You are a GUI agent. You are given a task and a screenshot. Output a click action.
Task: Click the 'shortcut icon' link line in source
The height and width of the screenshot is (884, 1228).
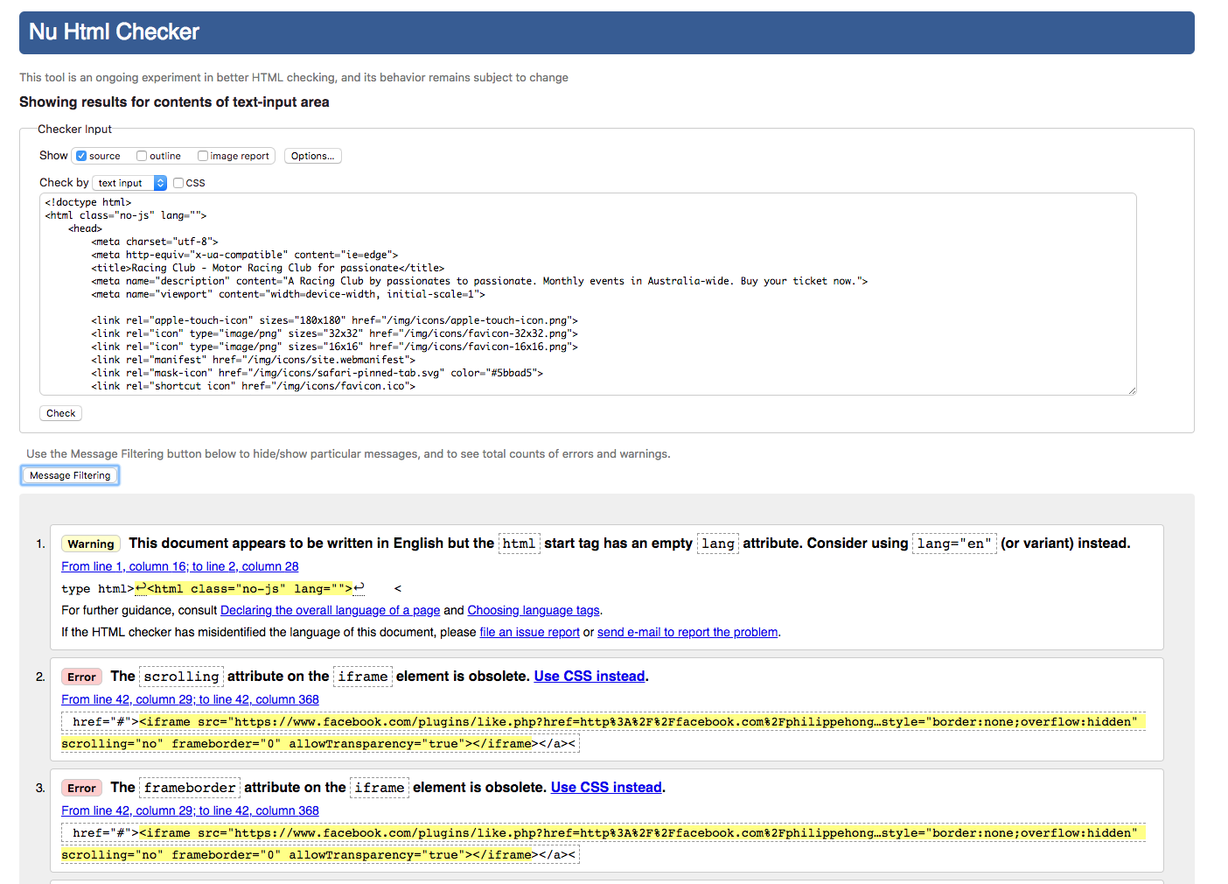[254, 386]
